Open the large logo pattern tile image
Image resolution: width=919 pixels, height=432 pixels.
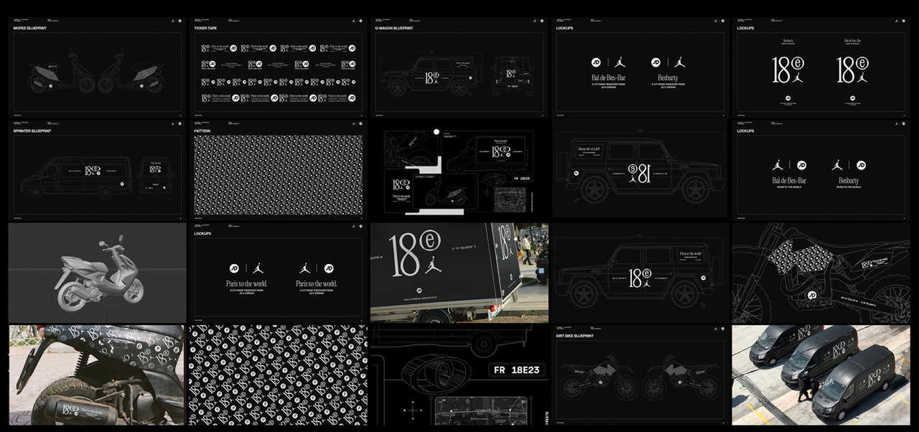(278, 375)
